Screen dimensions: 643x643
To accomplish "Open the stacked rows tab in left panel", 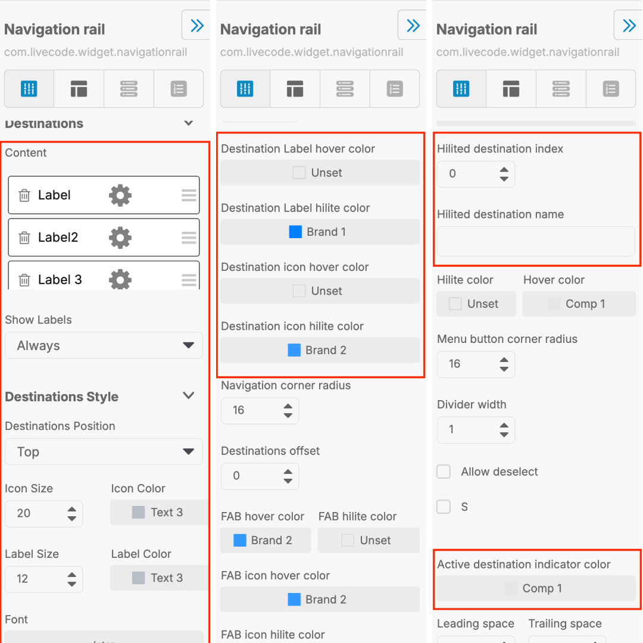I will click(x=129, y=89).
